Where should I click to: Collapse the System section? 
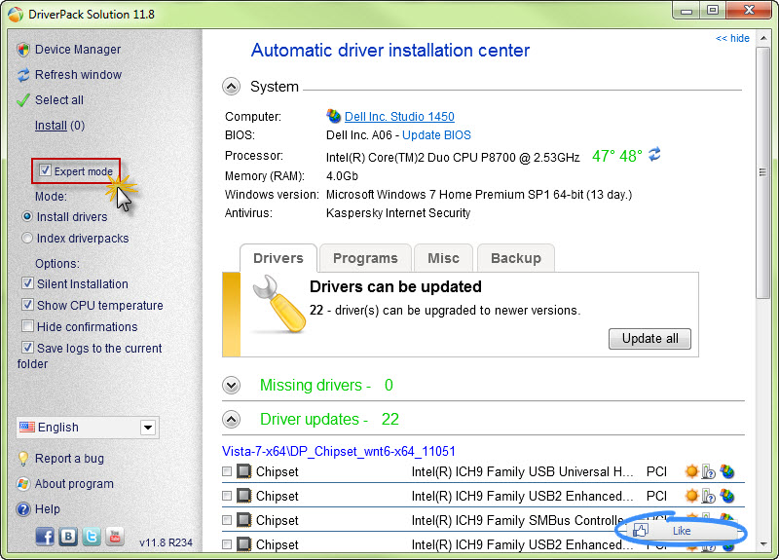click(x=231, y=87)
